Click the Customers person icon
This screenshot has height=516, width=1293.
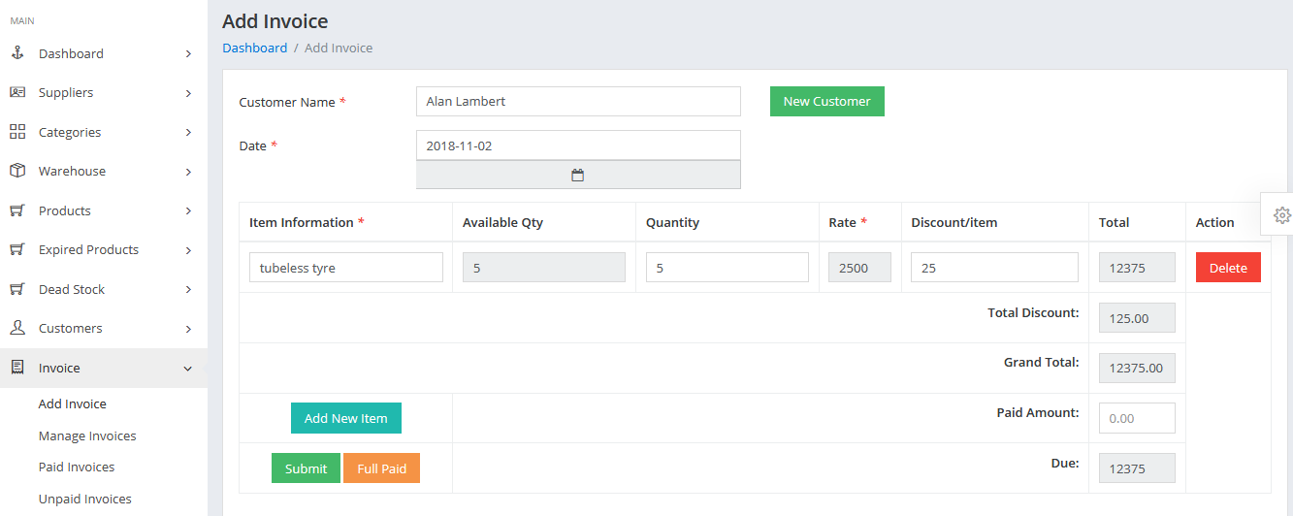tap(16, 328)
